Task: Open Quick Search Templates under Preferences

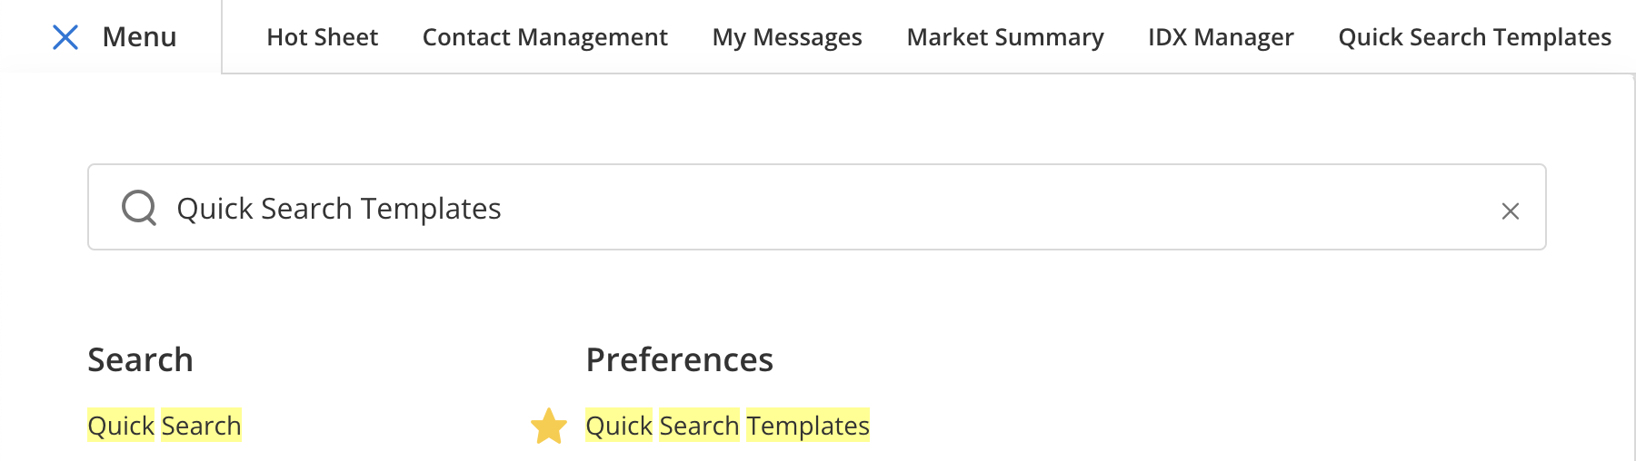Action: (727, 426)
